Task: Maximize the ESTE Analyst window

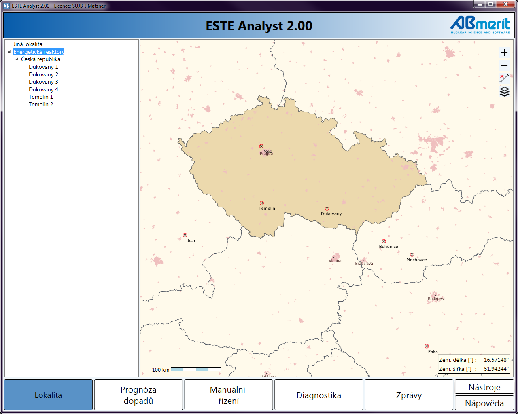Action: click(x=490, y=4)
